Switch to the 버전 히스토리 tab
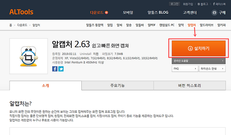 (x=190, y=86)
